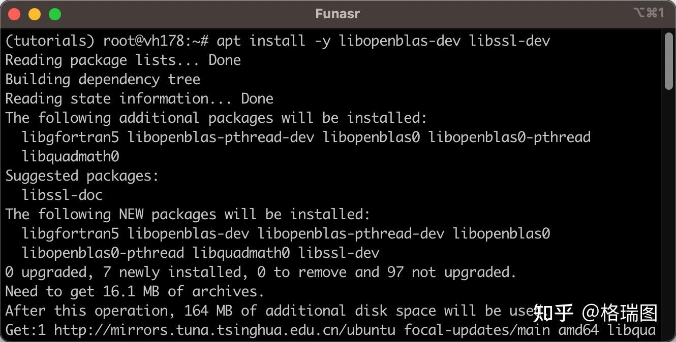
Task: Click libssl-dev in the apt install command
Action: pyautogui.click(x=509, y=41)
